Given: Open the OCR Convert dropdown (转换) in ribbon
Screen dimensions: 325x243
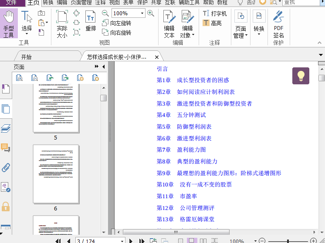Looking at the screenshot, I should coord(259,23).
